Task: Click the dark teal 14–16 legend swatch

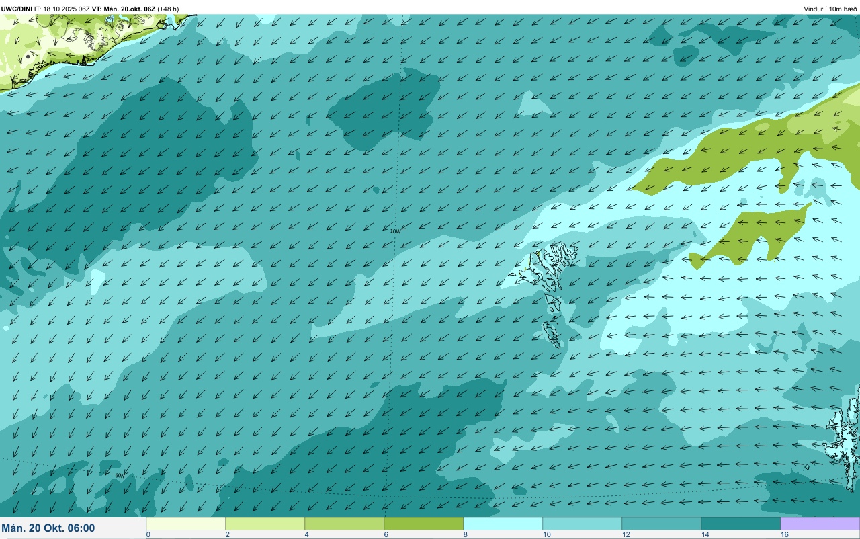Action: [x=741, y=524]
